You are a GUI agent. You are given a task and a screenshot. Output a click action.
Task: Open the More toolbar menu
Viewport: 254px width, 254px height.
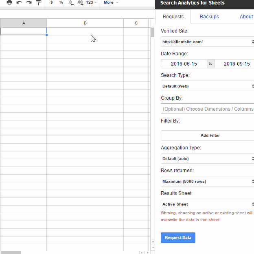[x=111, y=2]
